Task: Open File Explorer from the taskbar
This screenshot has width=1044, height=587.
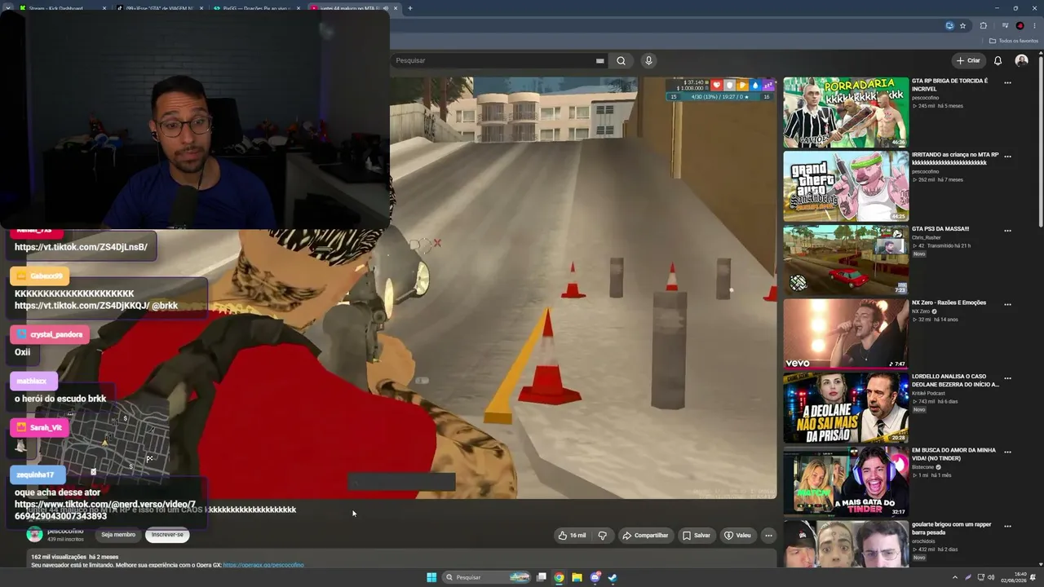Action: (x=577, y=577)
